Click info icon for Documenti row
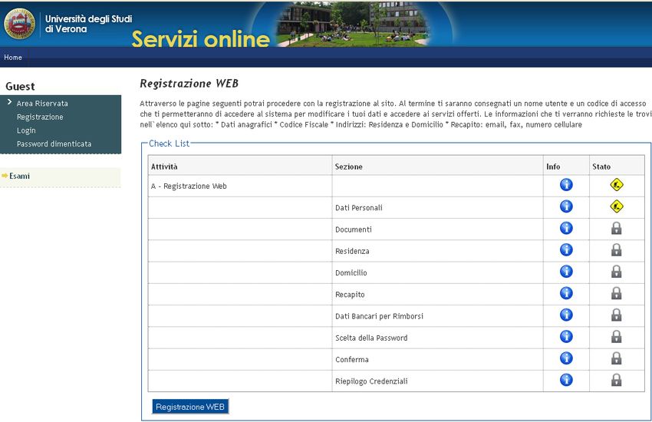The width and height of the screenshot is (652, 422). click(566, 228)
